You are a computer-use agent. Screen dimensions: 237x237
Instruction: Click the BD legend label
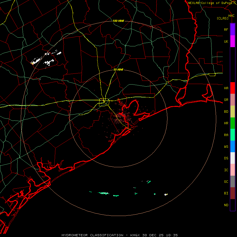tap(226, 111)
